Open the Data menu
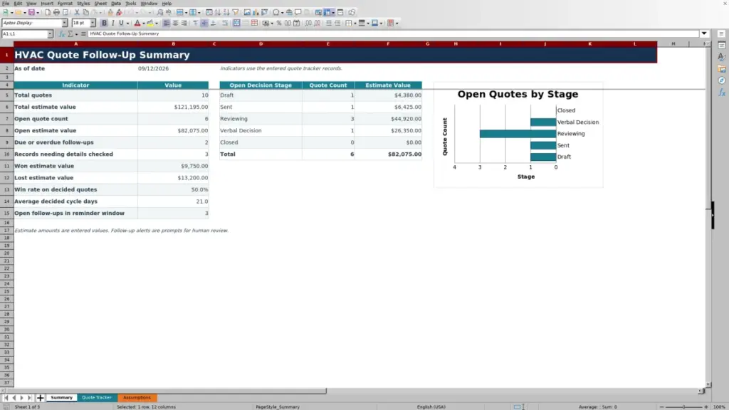The height and width of the screenshot is (410, 729). [x=116, y=4]
